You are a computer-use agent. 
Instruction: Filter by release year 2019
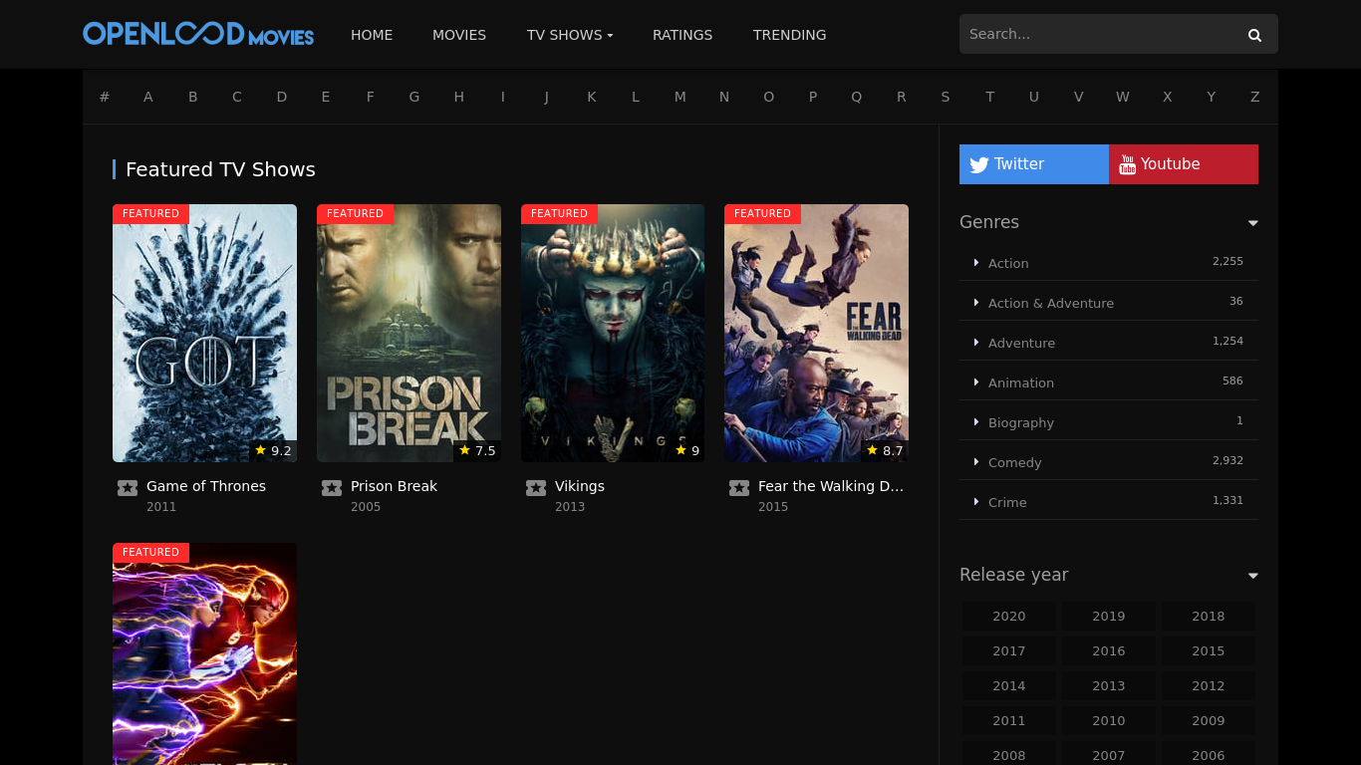click(1108, 617)
